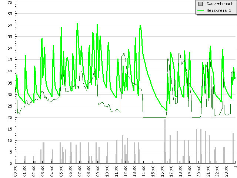
Task: Click the gray Gasverbrauch legend swatch
Action: click(200, 4)
